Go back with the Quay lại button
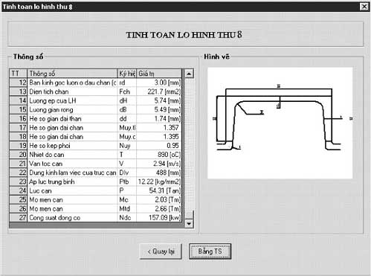The width and height of the screenshot is (371, 276). pos(161,251)
